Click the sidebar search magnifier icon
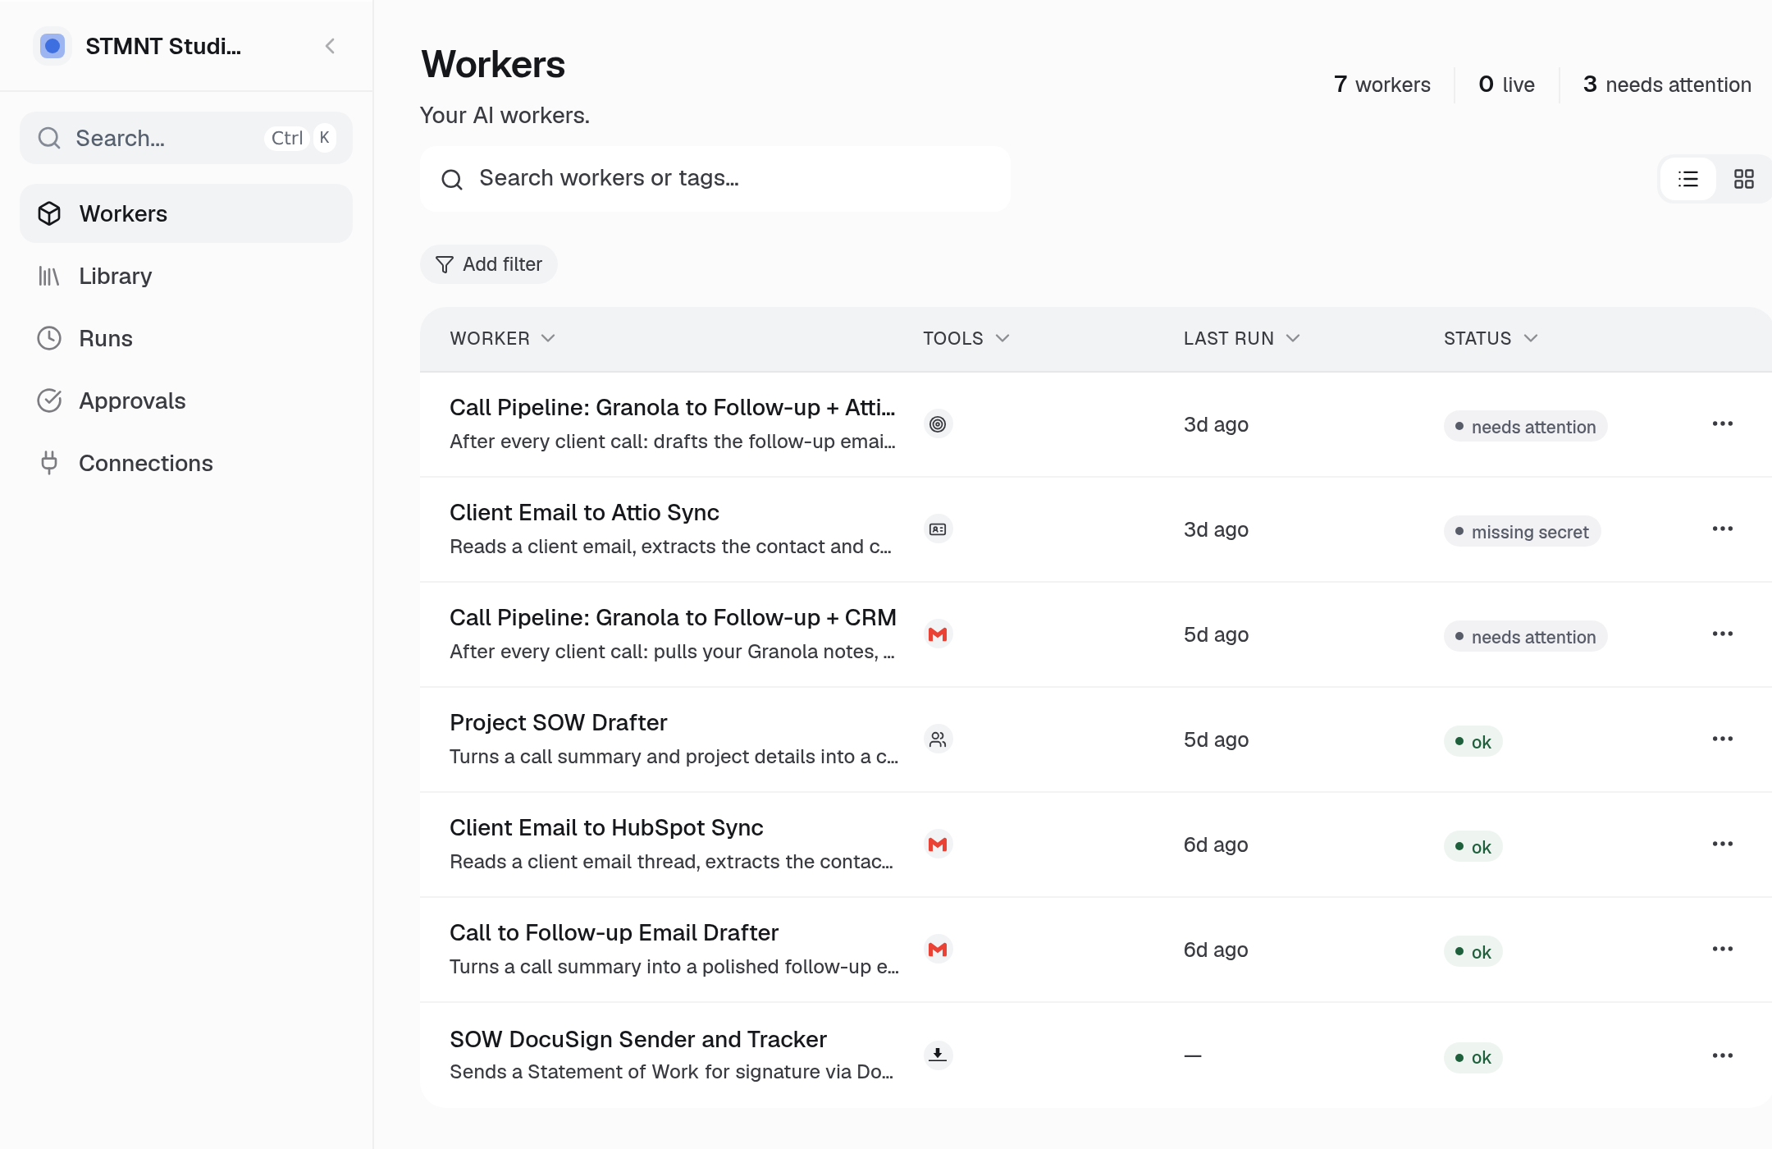Viewport: 1772px width, 1149px height. [x=49, y=138]
